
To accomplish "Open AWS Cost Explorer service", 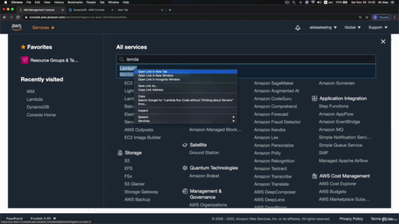I will pos(337,184).
